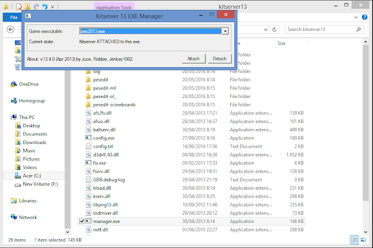Select the manager.exe file icon
Viewport: 373px width, 248px height.
pyautogui.click(x=89, y=221)
